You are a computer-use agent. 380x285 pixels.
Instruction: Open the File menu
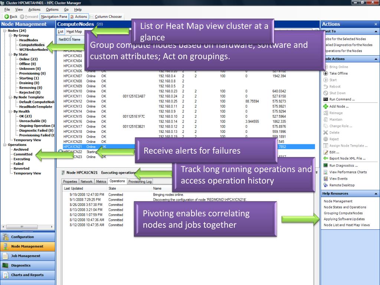pos(7,9)
